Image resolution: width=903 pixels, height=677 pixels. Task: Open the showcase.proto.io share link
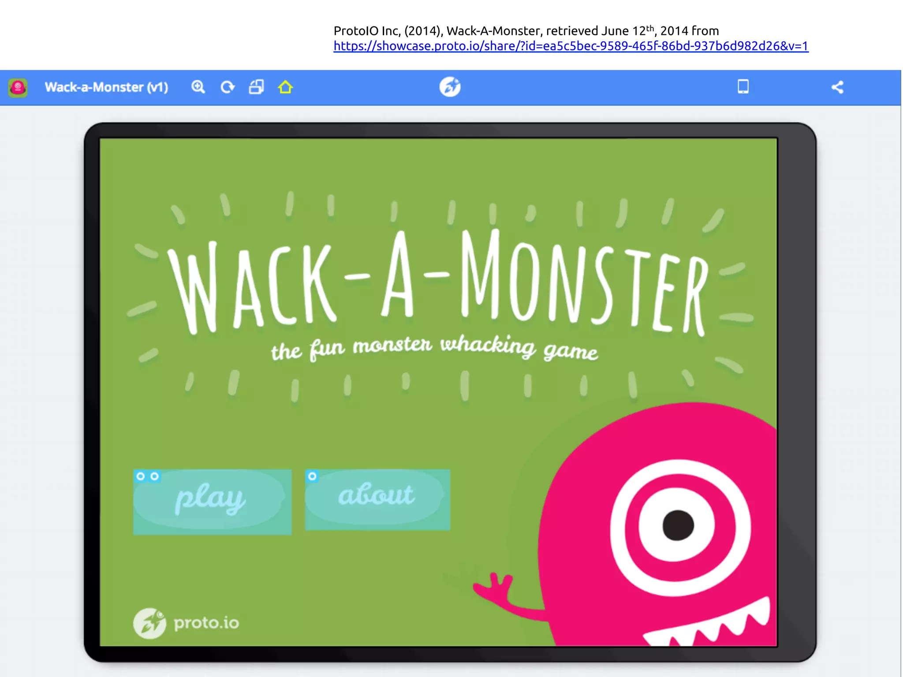(571, 46)
